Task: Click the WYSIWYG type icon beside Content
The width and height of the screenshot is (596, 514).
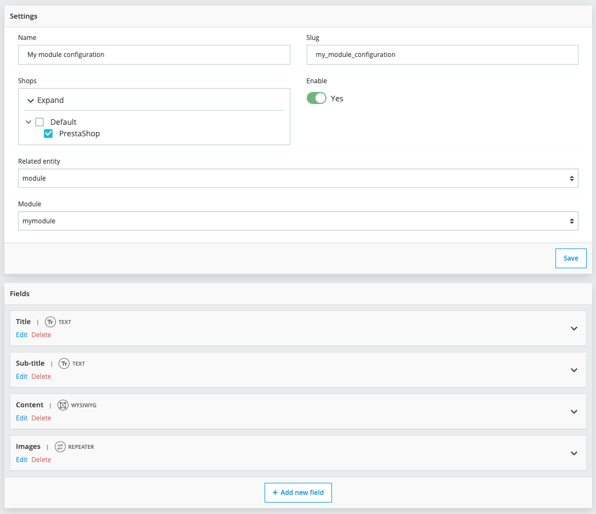Action: (63, 405)
